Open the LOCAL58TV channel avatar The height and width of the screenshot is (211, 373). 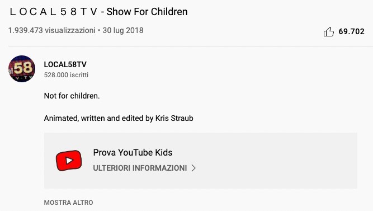pos(22,69)
